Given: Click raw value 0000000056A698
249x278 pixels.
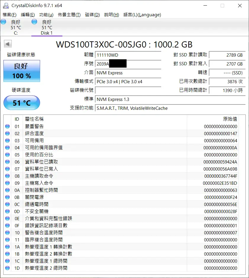Looking at the screenshot, I should 220,169.
